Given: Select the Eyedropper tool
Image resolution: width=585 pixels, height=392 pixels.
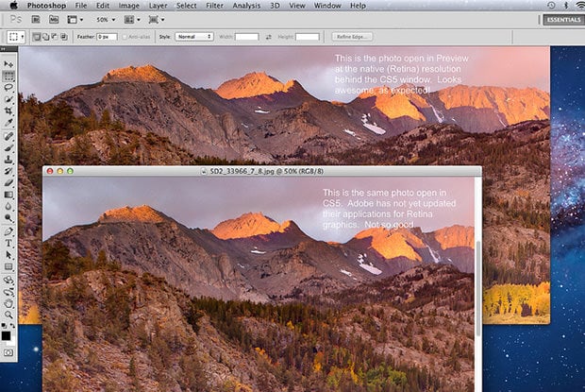Looking at the screenshot, I should (x=8, y=123).
